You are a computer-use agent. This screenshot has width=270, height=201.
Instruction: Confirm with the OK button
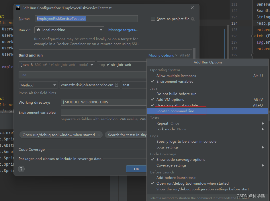coord(136,169)
